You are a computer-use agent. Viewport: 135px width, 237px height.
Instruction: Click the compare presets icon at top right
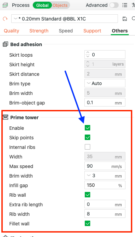134,5
